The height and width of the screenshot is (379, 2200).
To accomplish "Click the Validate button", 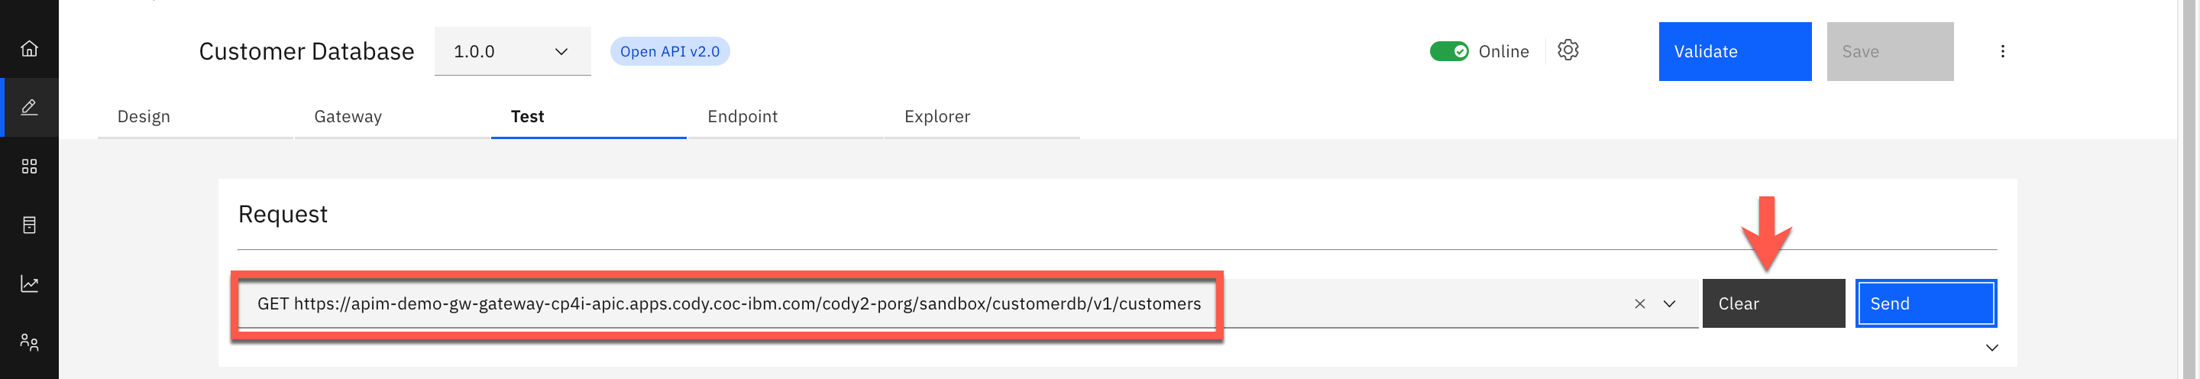I will tap(1735, 51).
